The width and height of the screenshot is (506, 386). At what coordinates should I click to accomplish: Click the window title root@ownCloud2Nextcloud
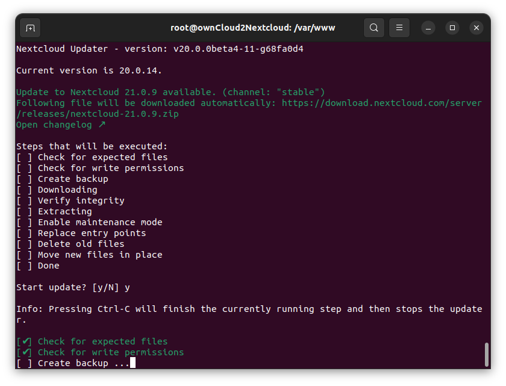pyautogui.click(x=252, y=28)
